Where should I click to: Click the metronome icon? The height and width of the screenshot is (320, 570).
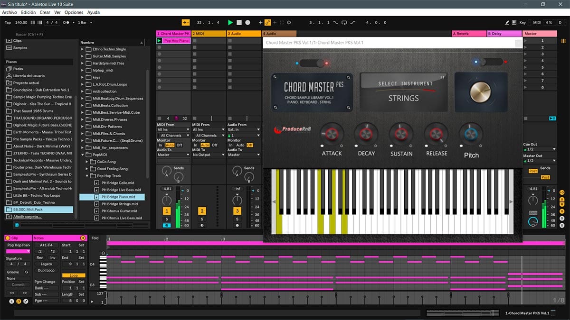pyautogui.click(x=67, y=22)
